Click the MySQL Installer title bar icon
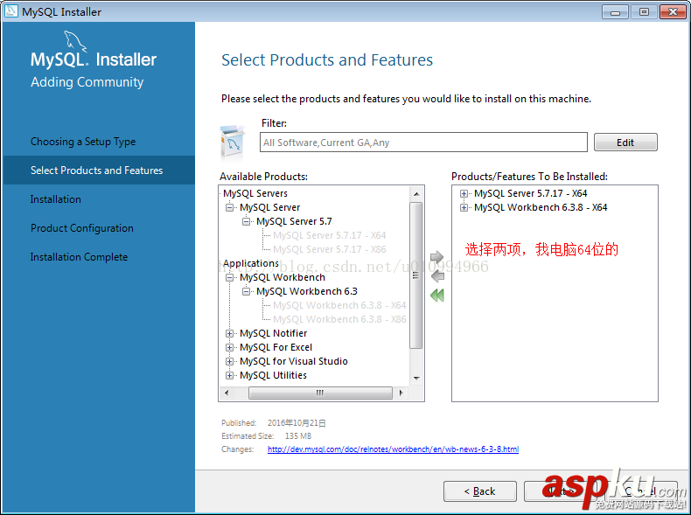Image resolution: width=691 pixels, height=515 pixels. [11, 11]
